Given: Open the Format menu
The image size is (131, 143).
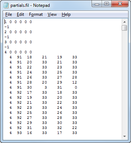Looking at the screenshot, I should (x=36, y=14).
